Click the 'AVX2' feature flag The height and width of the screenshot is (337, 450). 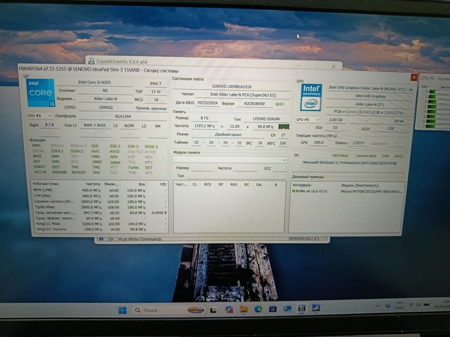pos(114,152)
